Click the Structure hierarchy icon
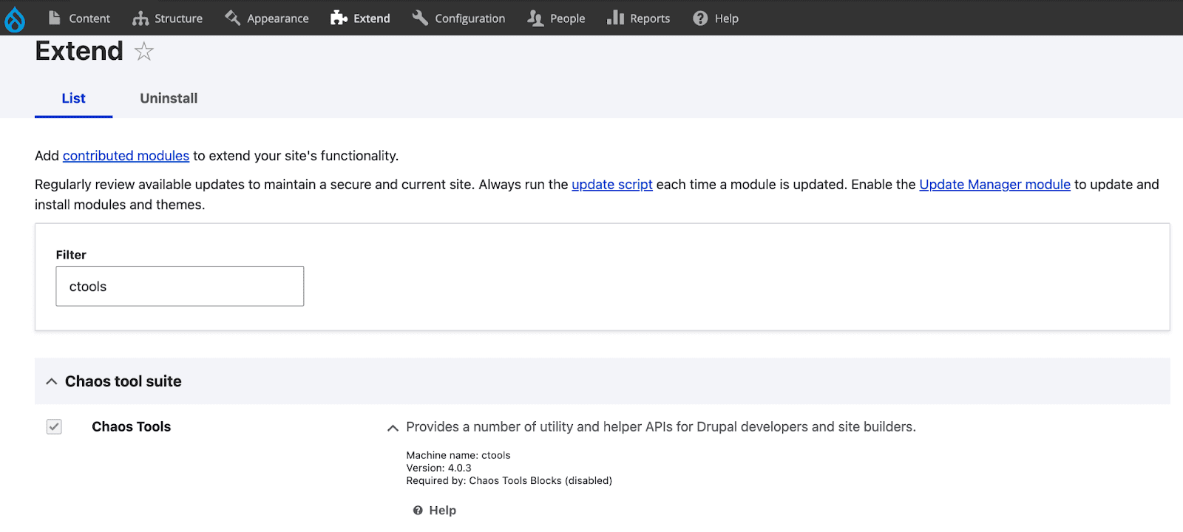 point(140,18)
